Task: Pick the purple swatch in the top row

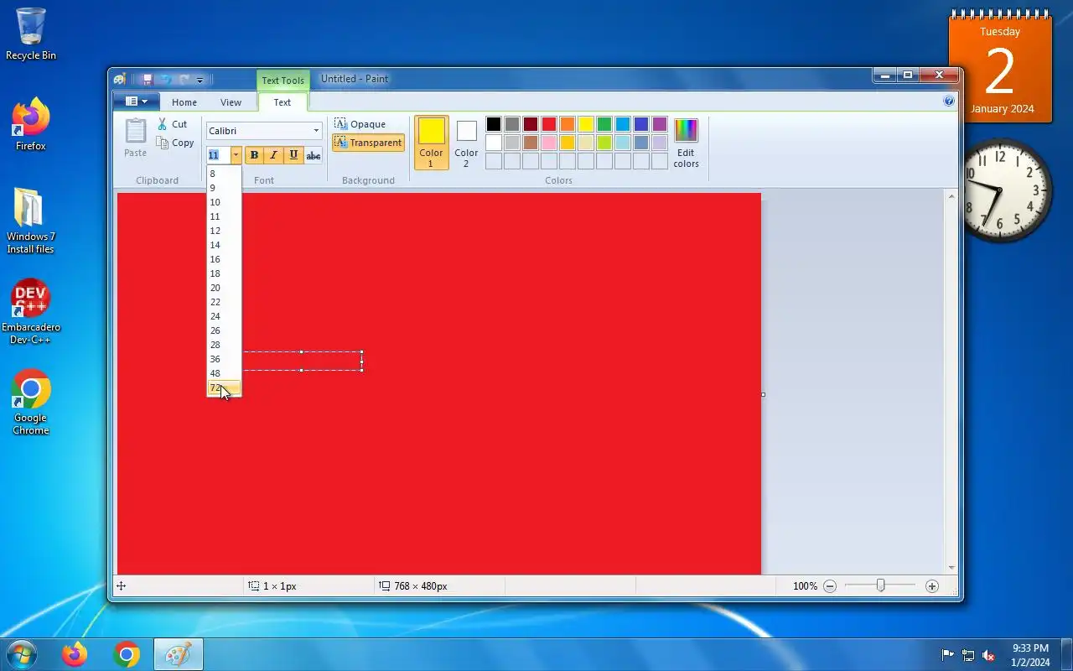Action: (660, 124)
